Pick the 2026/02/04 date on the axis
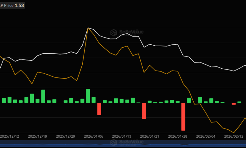246x148 pixels. pos(205,137)
